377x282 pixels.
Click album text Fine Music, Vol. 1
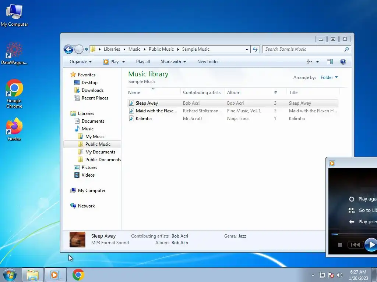coord(244,111)
